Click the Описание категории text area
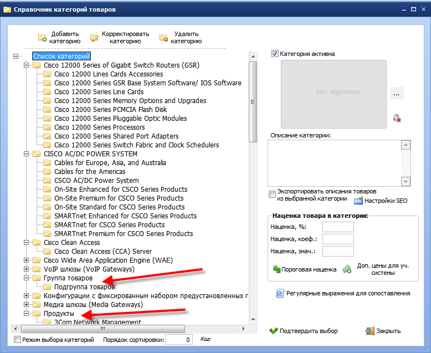The height and width of the screenshot is (353, 431). pos(334,163)
